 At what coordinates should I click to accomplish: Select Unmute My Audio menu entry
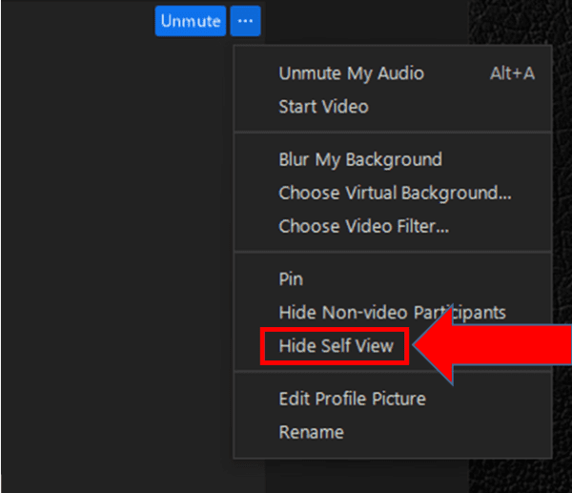393,73
